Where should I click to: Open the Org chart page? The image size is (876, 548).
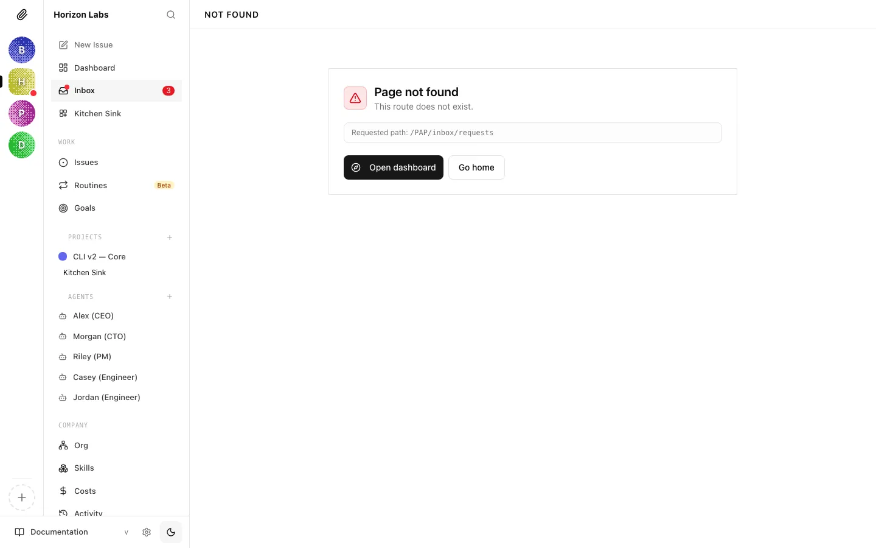(116, 445)
